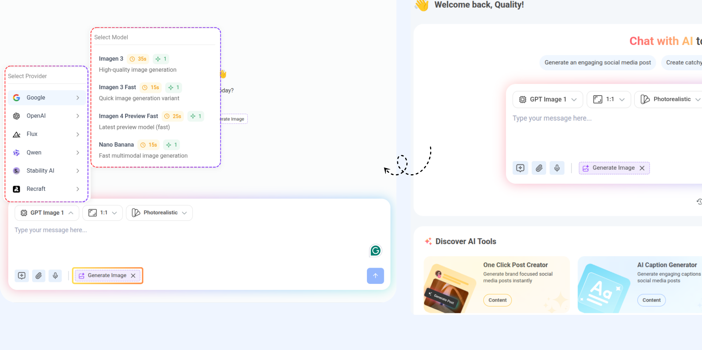Open the 1:1 ratio dropdown in the Welcome back panel
The width and height of the screenshot is (702, 350).
[609, 99]
